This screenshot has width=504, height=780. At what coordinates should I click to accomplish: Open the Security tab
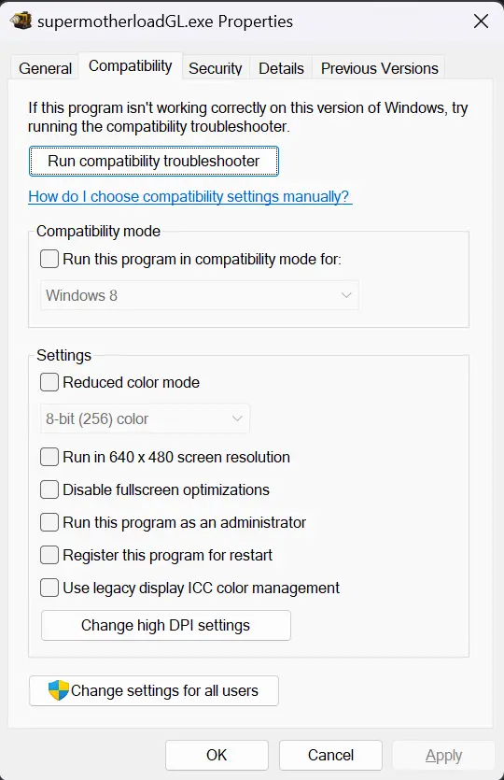point(216,68)
